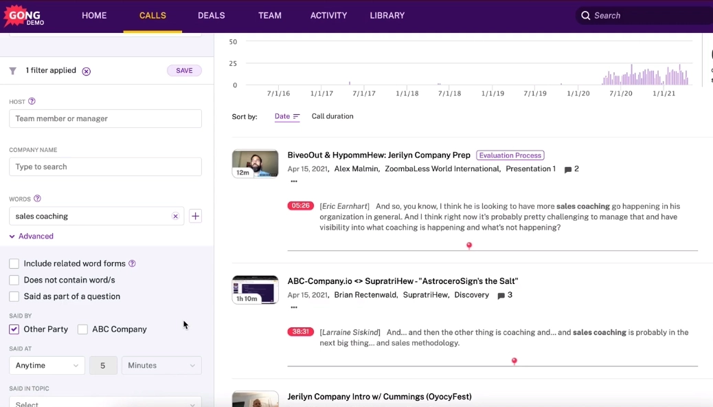The width and height of the screenshot is (713, 407).
Task: Sort by Call duration
Action: pyautogui.click(x=332, y=116)
